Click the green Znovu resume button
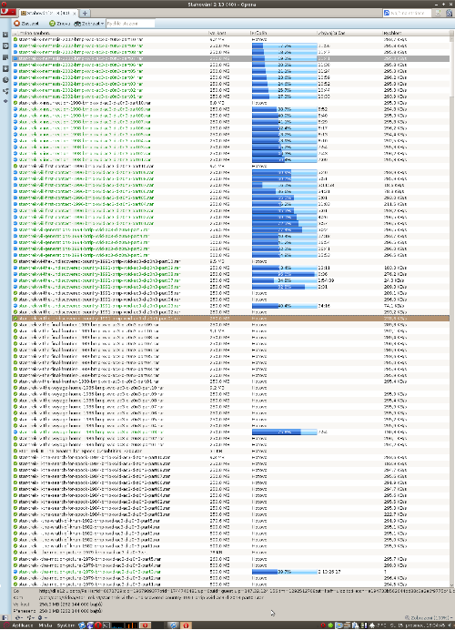Image resolution: width=455 pixels, height=630 pixels. click(59, 24)
